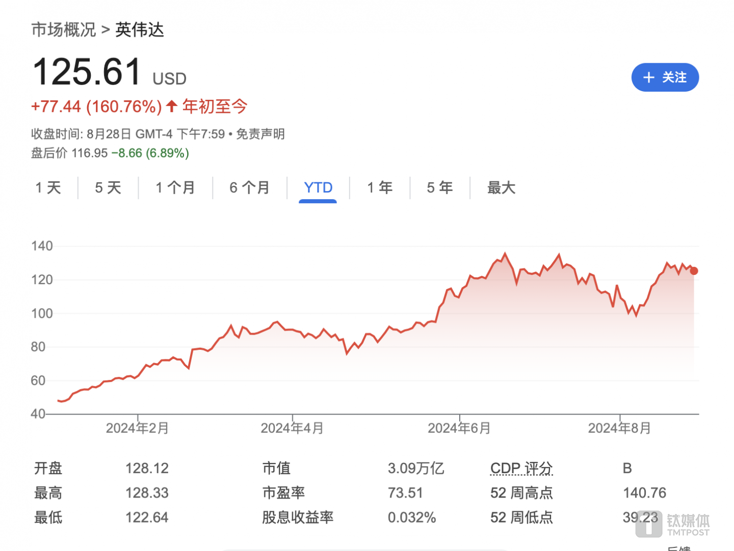Click the red up-arrow icon beside gain

pos(172,106)
